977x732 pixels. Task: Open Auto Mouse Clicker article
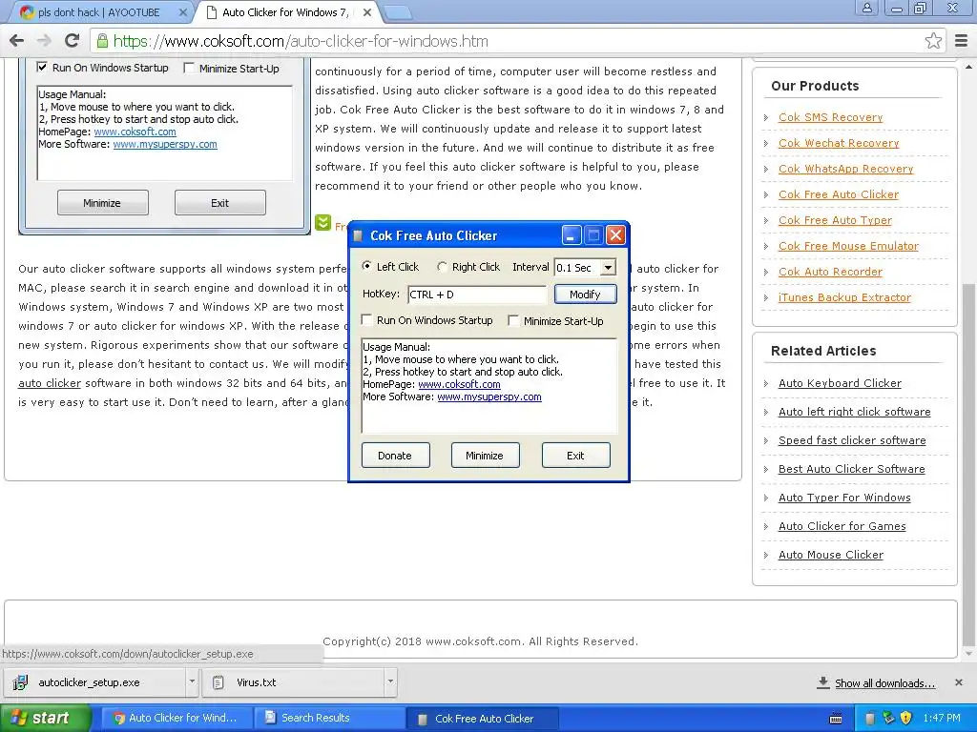(831, 555)
